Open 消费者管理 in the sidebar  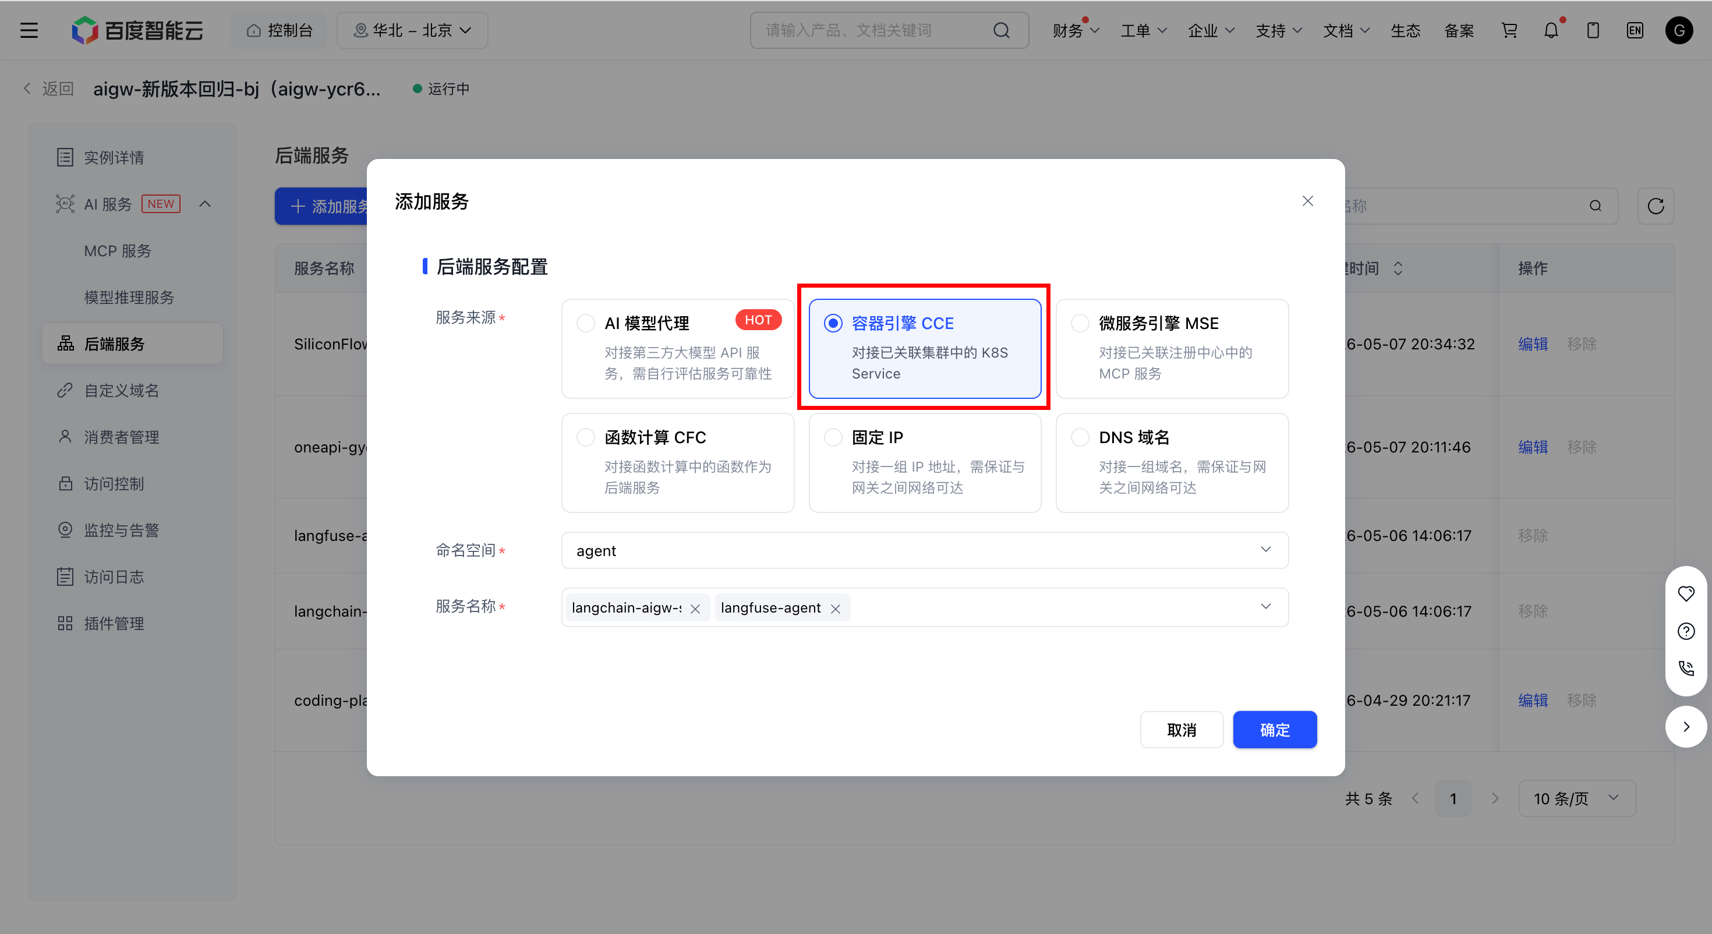(132, 437)
